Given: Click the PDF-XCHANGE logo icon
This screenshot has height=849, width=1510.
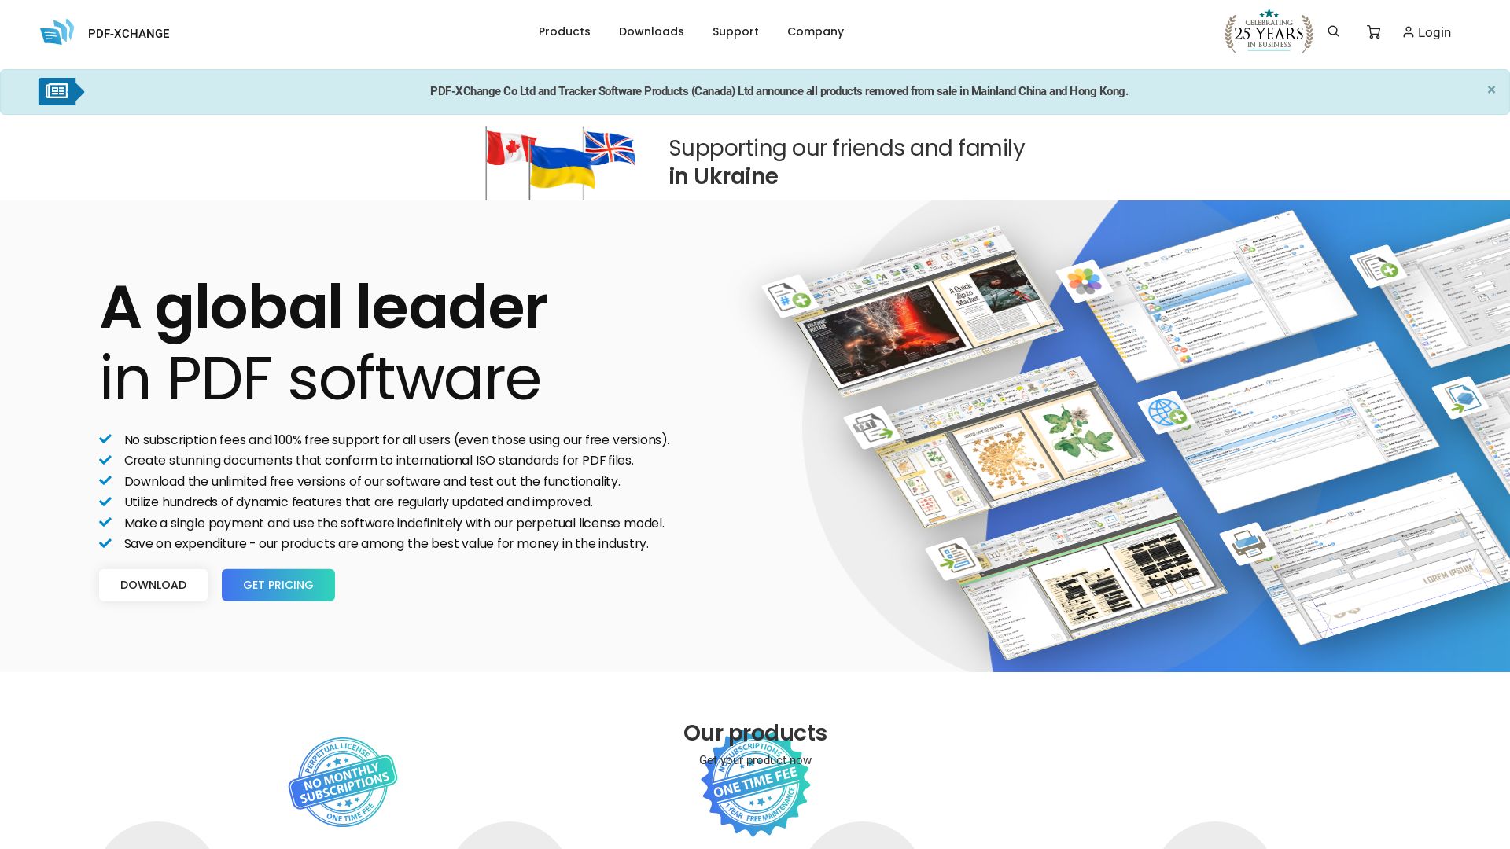Looking at the screenshot, I should [56, 31].
